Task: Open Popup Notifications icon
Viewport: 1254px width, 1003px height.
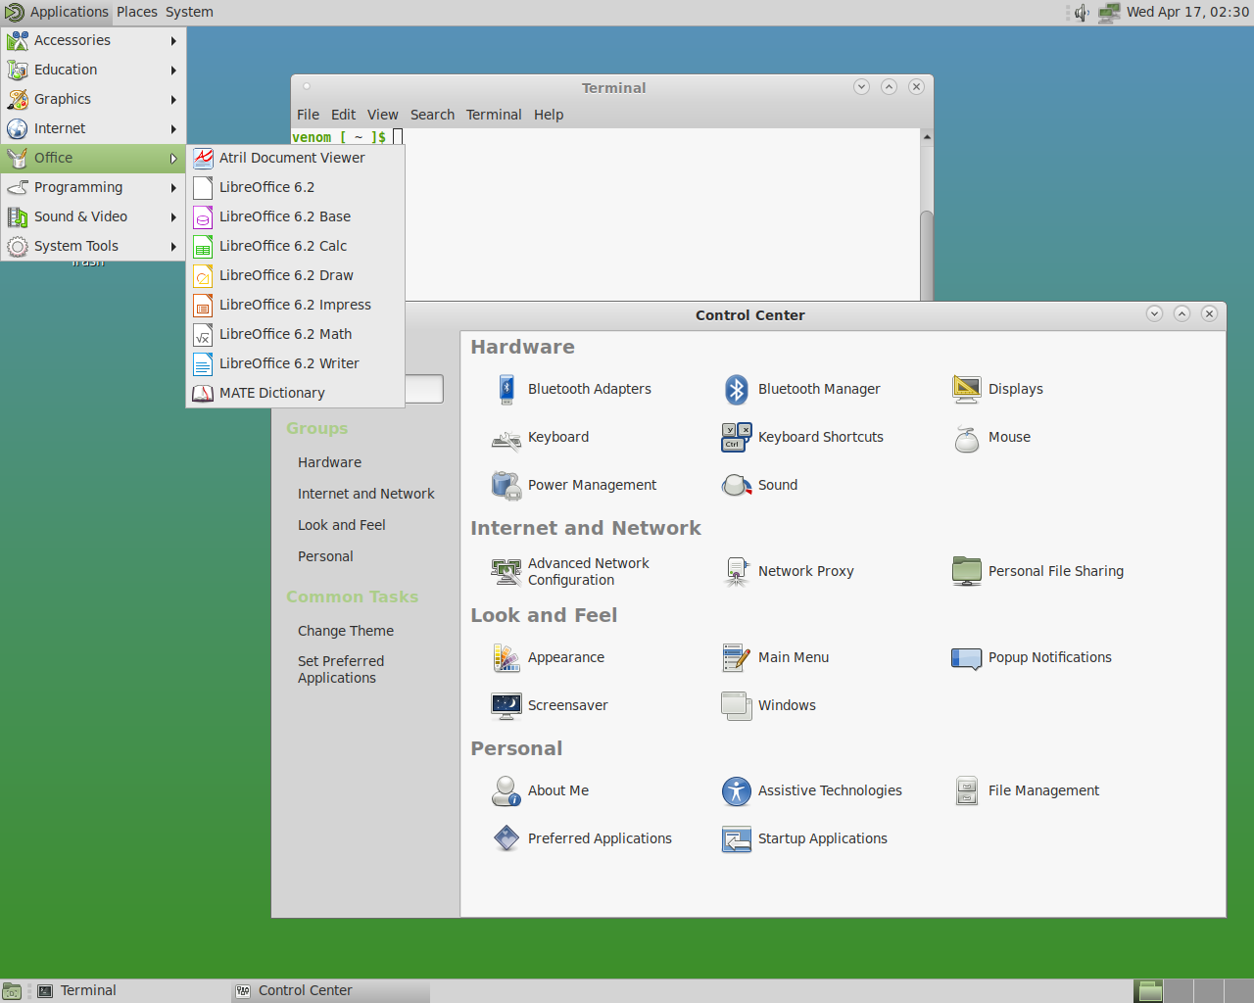Action: tap(967, 657)
